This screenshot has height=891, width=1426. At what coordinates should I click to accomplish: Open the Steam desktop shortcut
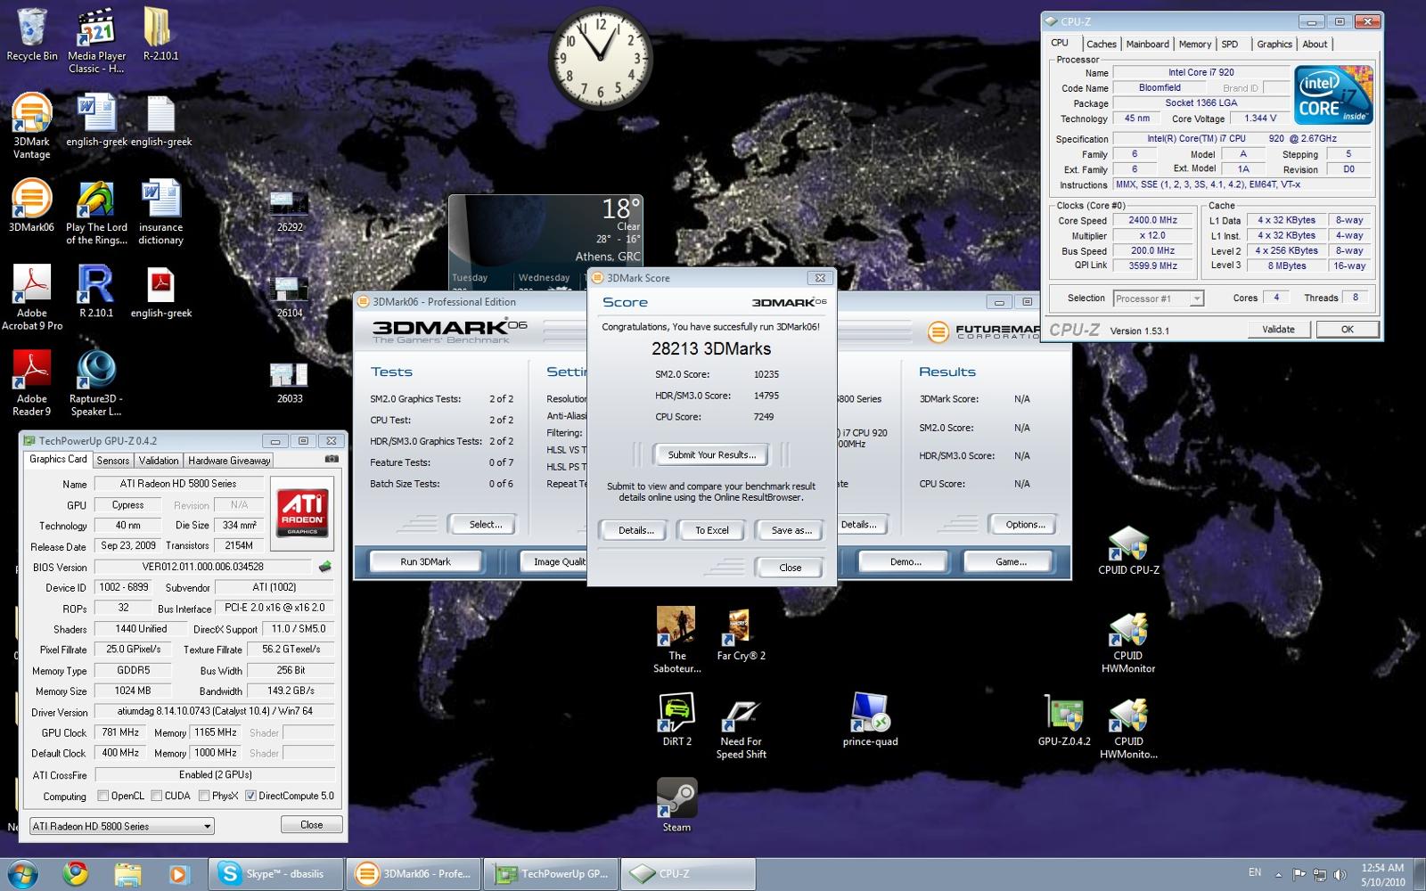tap(677, 805)
